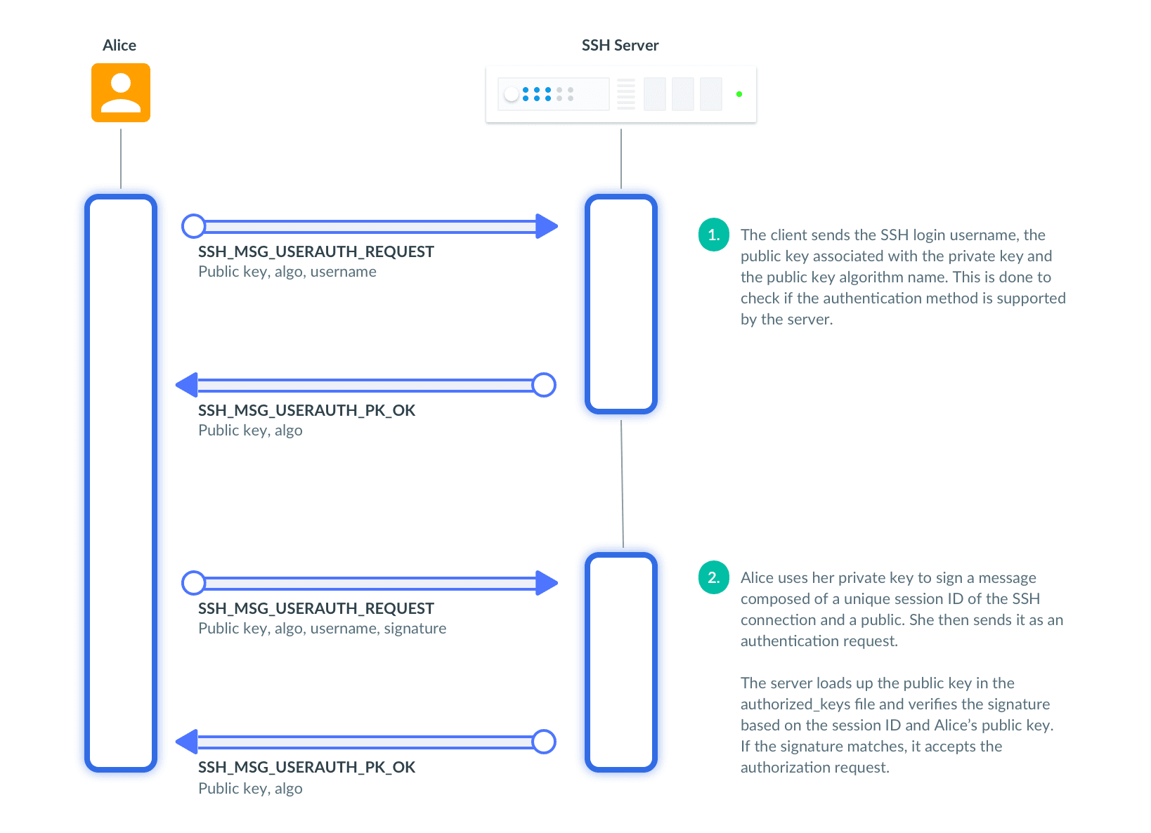Image resolution: width=1151 pixels, height=833 pixels.
Task: Click the SSH Server heading text
Action: click(620, 46)
